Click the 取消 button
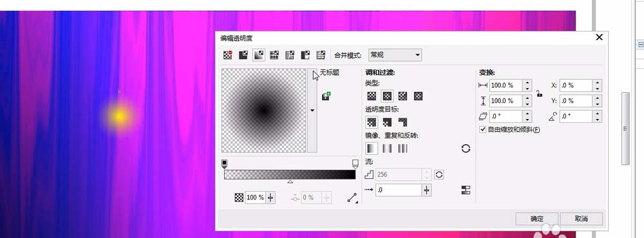 point(581,219)
